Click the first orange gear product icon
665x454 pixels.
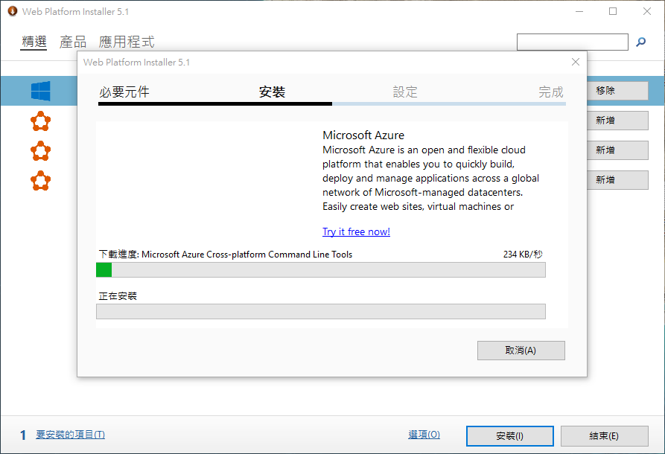coord(41,121)
